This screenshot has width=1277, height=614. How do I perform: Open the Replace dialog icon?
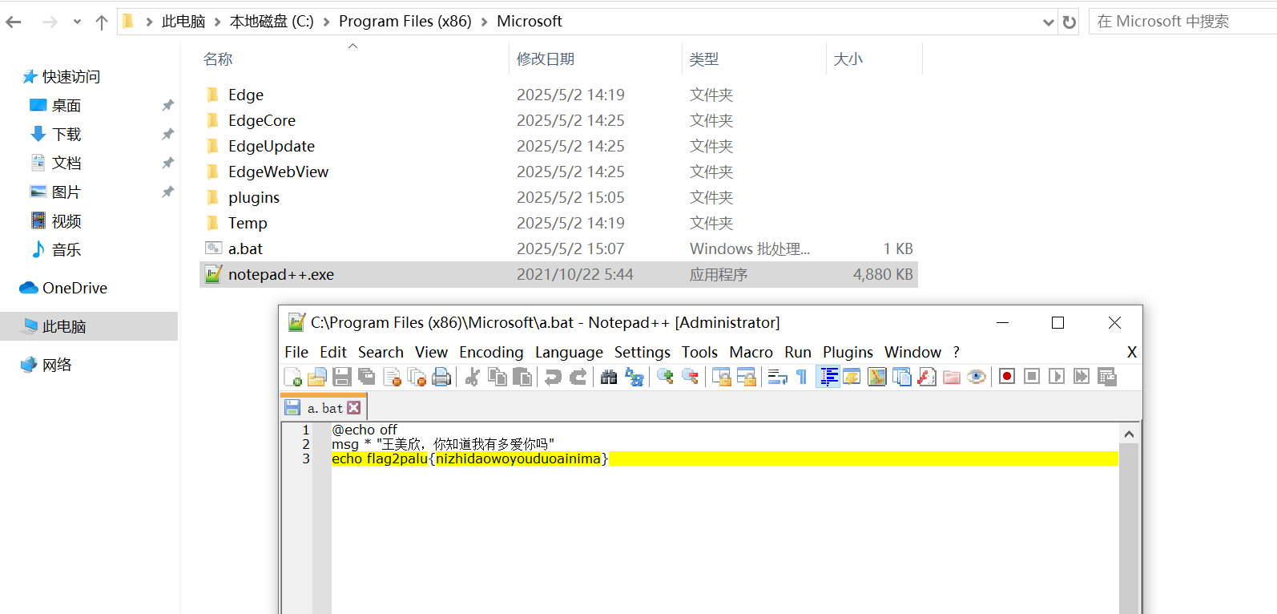tap(634, 377)
